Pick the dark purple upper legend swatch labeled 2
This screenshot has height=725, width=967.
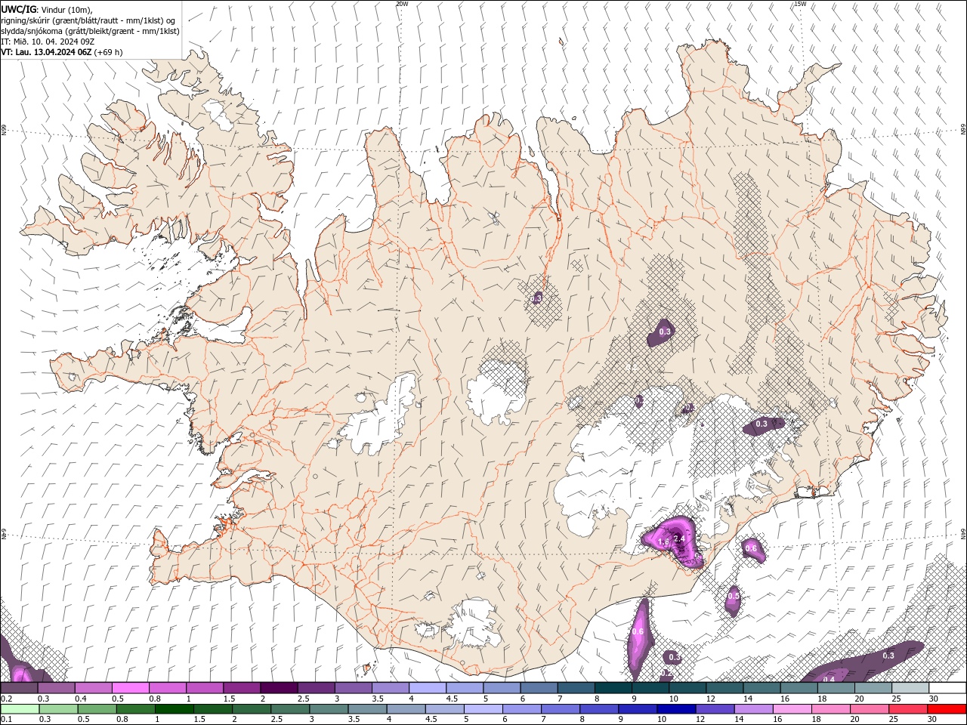coord(278,688)
